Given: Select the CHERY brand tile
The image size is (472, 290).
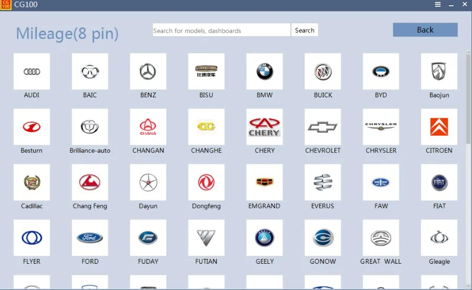Looking at the screenshot, I should 264,127.
